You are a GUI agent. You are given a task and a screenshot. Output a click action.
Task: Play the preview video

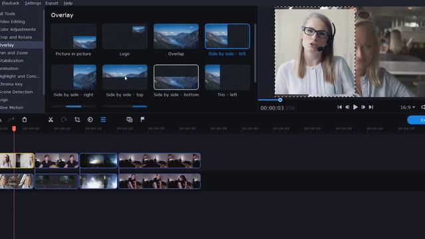pyautogui.click(x=355, y=108)
